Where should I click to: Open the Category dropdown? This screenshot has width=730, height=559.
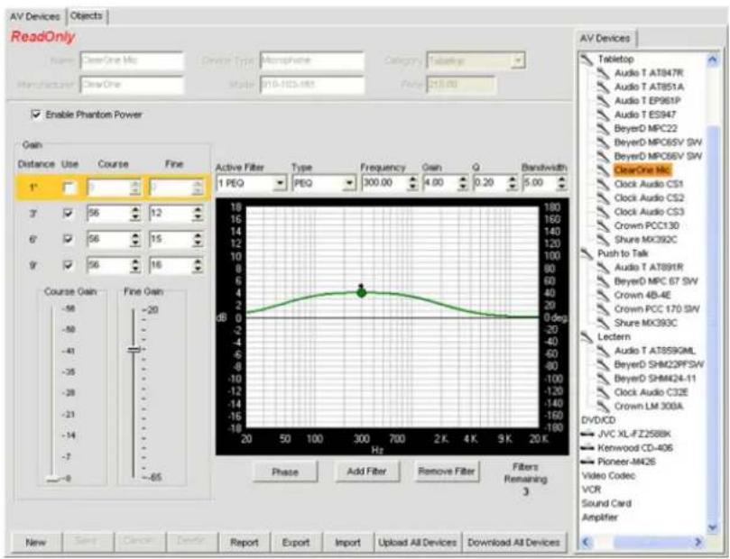(518, 60)
